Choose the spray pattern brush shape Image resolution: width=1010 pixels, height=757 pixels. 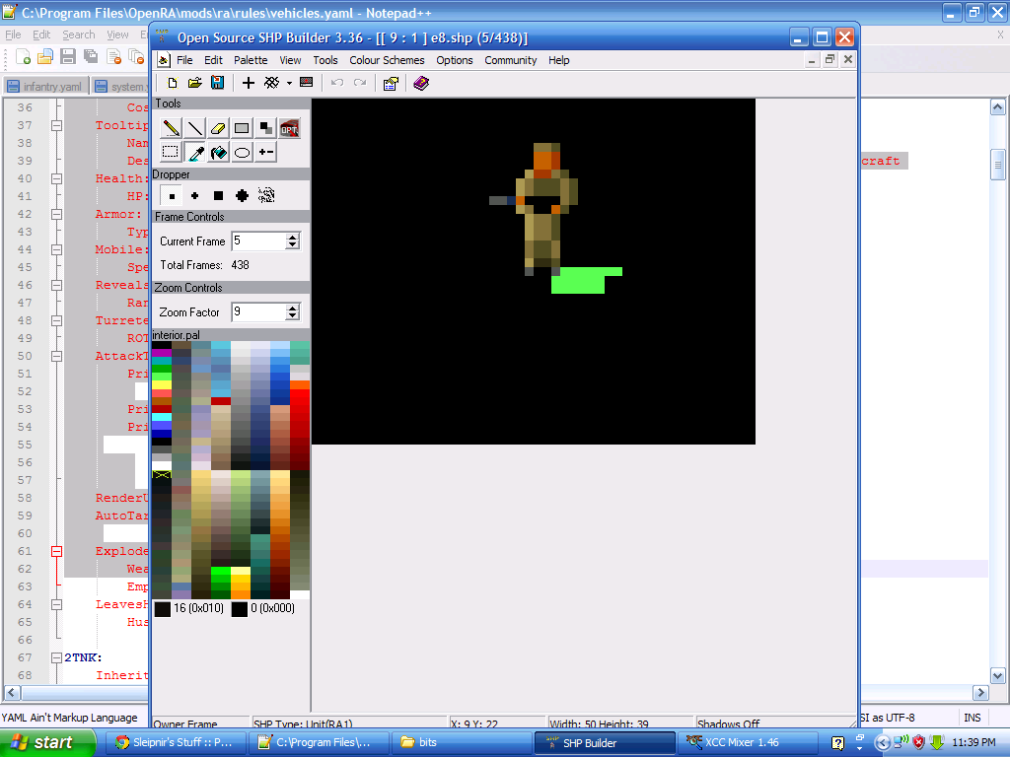[266, 196]
